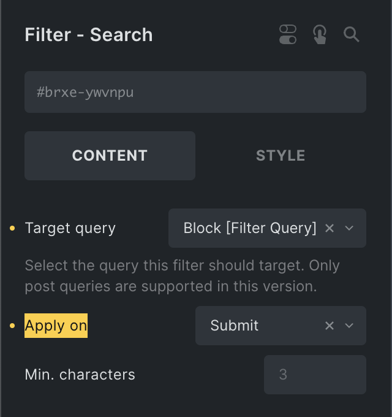Open the interactions hand-pointer icon
The image size is (392, 417).
point(320,34)
